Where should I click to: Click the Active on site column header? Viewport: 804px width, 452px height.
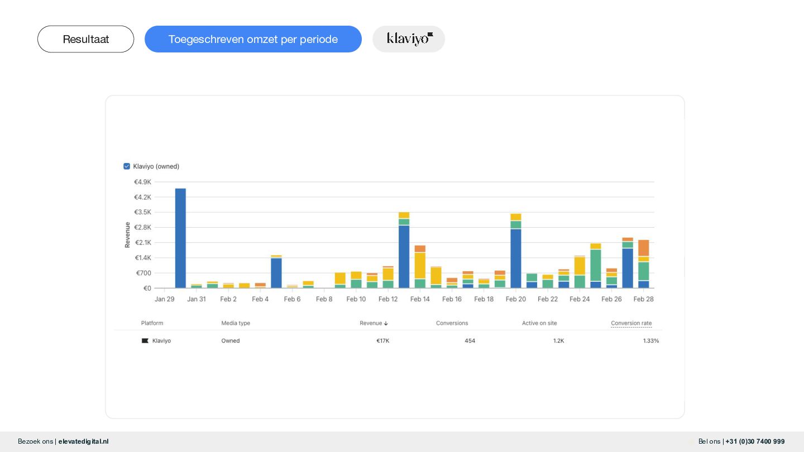coord(539,323)
